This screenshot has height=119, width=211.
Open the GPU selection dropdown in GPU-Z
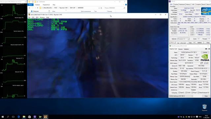click(181, 96)
